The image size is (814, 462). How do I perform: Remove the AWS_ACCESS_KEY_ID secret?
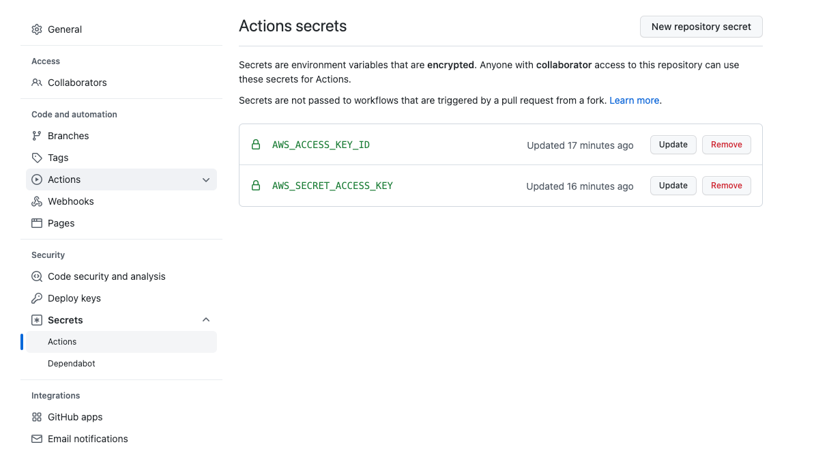click(x=726, y=145)
